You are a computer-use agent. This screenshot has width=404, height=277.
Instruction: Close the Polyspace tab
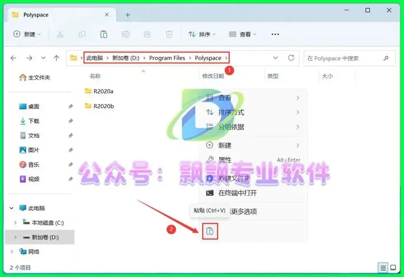pos(107,15)
